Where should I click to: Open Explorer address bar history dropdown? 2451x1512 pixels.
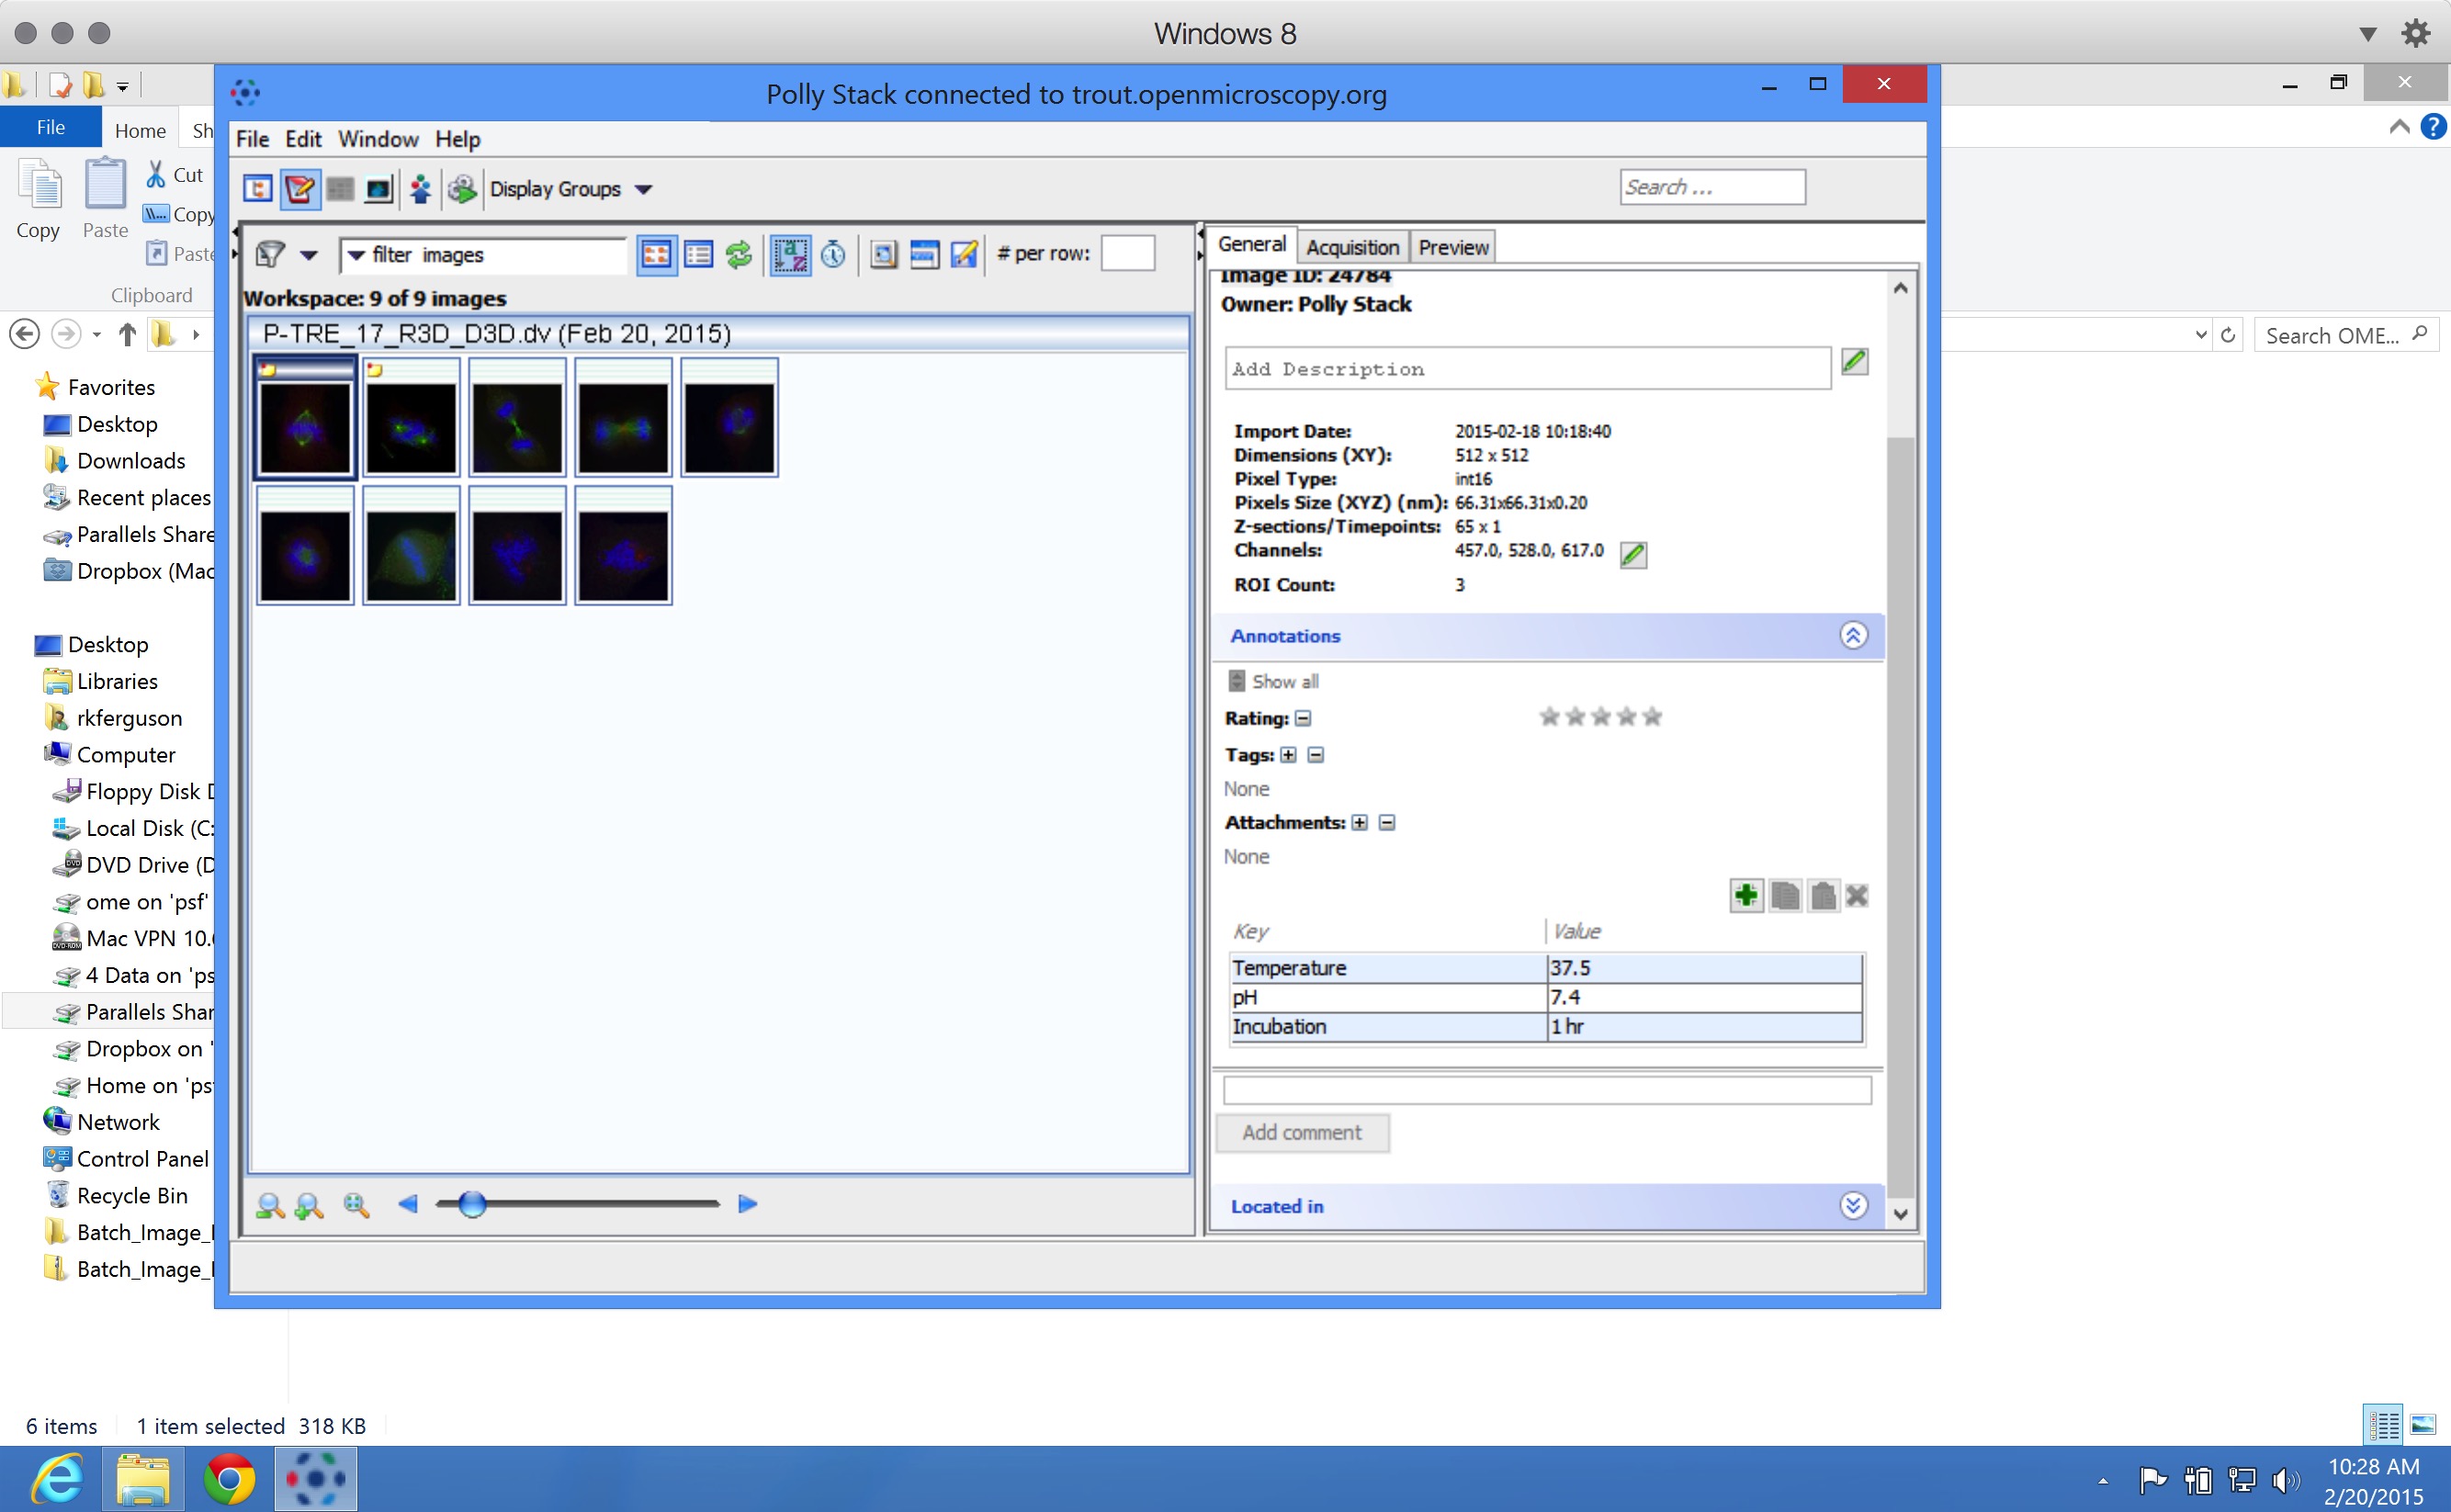tap(2200, 335)
